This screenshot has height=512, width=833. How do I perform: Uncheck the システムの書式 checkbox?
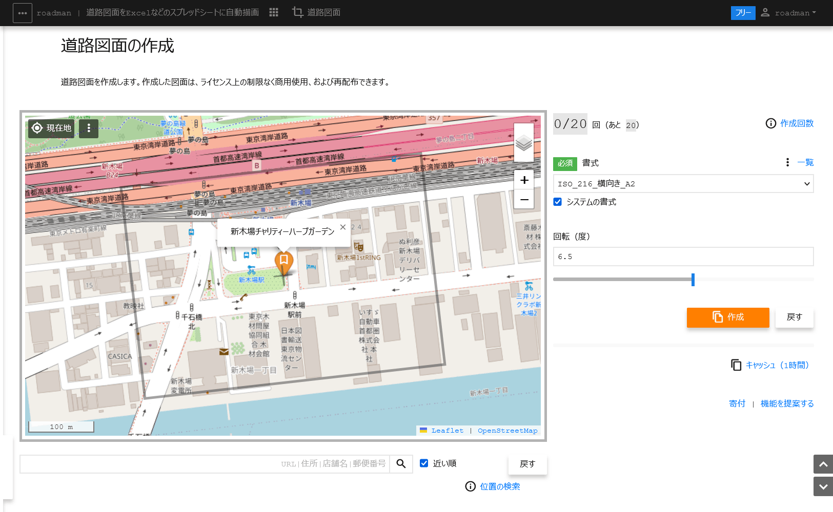[x=558, y=202]
